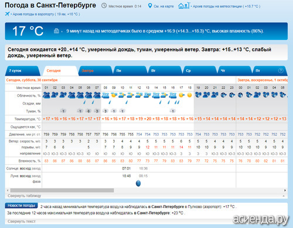Click 'Свернуть таблицу' to collapse the table
Image resolution: width=293 pixels, height=228 pixels.
click(x=24, y=196)
